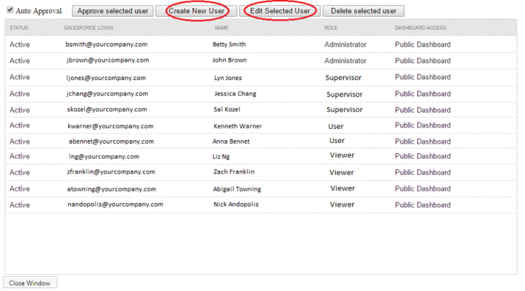Click the Name column header

pos(221,28)
